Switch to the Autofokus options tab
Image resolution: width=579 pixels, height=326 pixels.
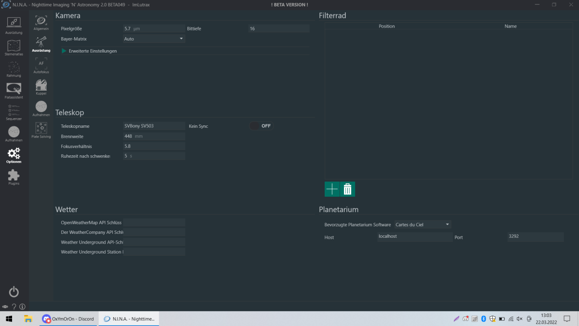click(41, 66)
